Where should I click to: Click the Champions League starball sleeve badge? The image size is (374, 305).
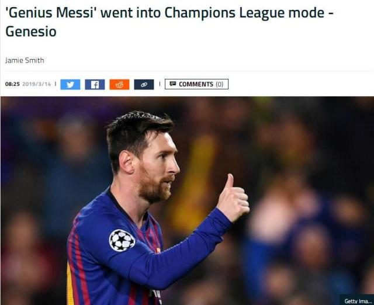click(122, 240)
